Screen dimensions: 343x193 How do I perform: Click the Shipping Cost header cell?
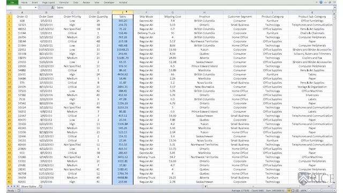tap(173, 17)
